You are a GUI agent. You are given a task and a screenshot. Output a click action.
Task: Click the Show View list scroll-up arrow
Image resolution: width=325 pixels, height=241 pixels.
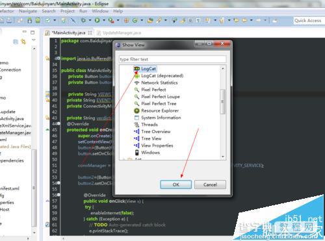pos(223,69)
